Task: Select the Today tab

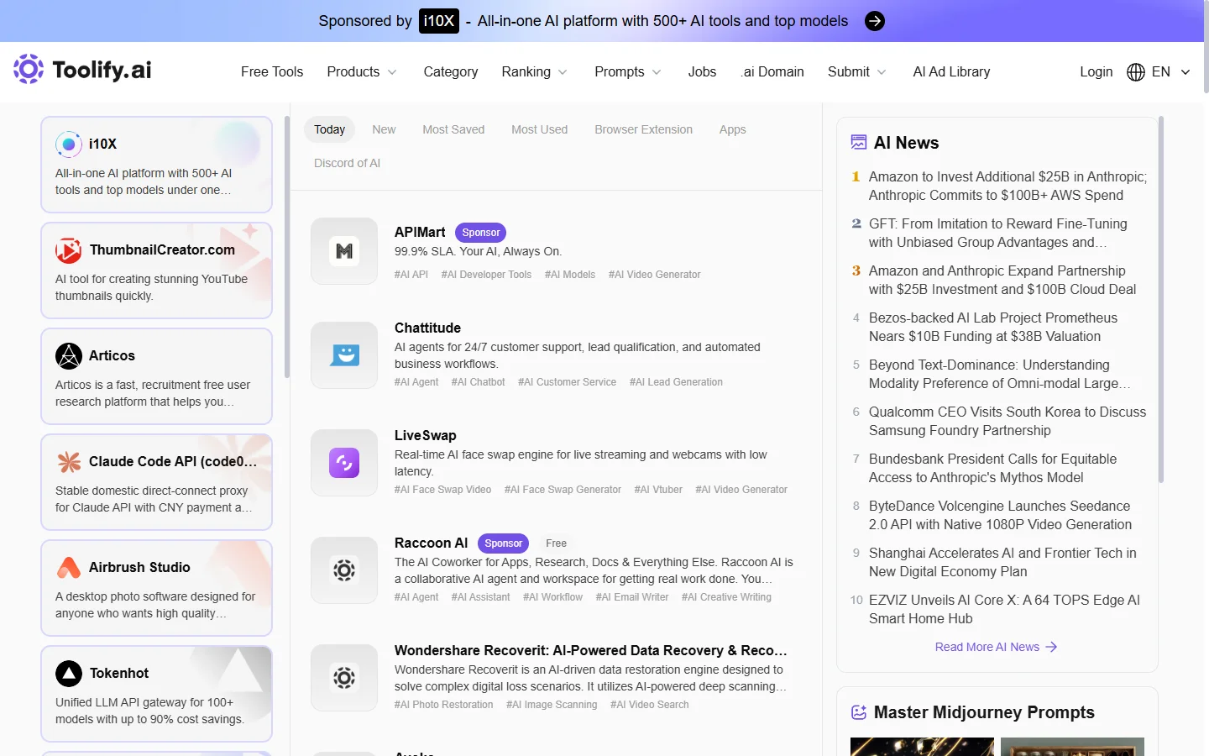Action: pos(329,129)
